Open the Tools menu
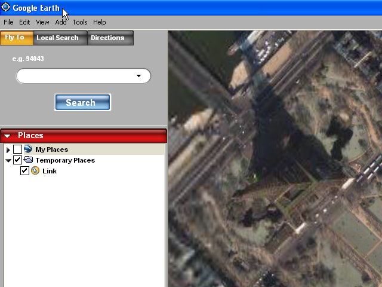The image size is (382, 287). click(80, 22)
